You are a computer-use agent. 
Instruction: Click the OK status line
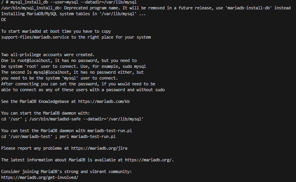click(x=4, y=19)
